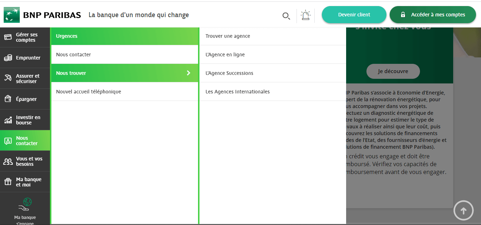Open Assurer et sécuriser menu
This screenshot has width=481, height=225.
pos(25,78)
